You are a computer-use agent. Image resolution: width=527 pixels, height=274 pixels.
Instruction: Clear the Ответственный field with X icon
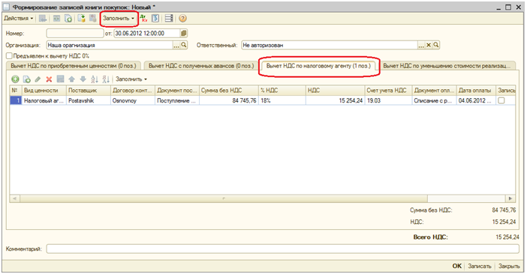point(429,45)
